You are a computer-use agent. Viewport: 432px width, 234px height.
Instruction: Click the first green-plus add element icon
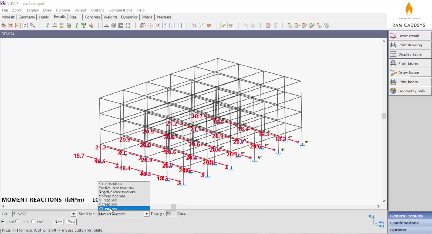[x=290, y=25]
